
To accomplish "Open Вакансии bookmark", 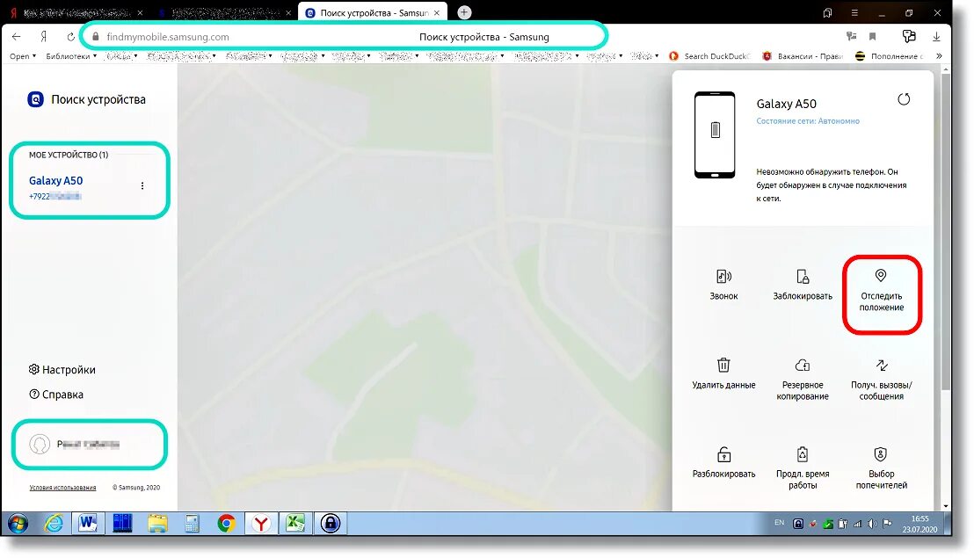I will click(802, 56).
